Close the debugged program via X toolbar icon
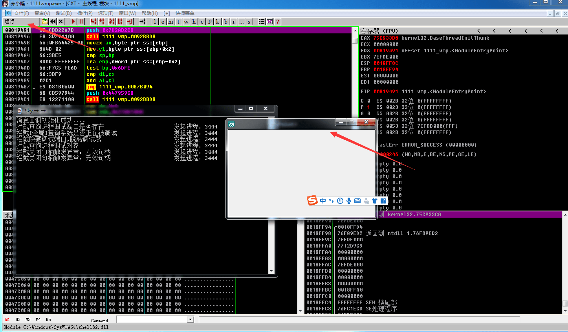Image resolution: width=568 pixels, height=332 pixels. tap(61, 22)
